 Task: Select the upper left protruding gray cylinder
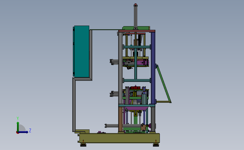(x=114, y=62)
